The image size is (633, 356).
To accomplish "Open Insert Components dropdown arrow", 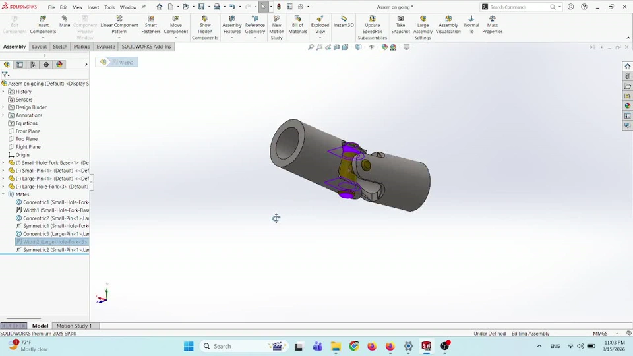I will (43, 38).
